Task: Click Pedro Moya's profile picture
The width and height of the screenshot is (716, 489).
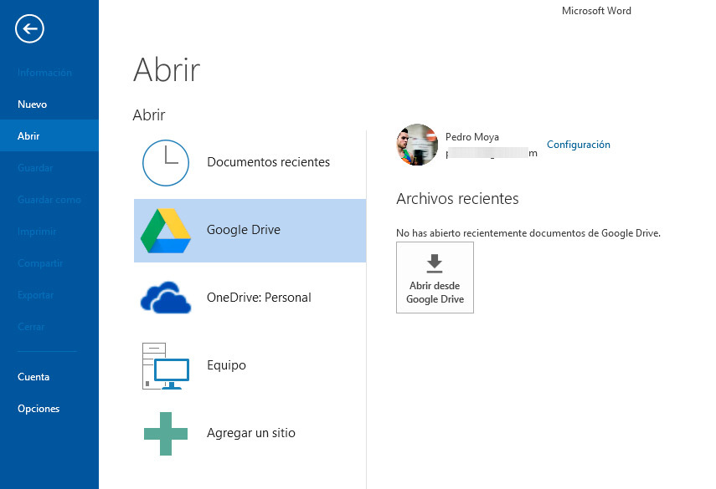Action: click(x=417, y=145)
